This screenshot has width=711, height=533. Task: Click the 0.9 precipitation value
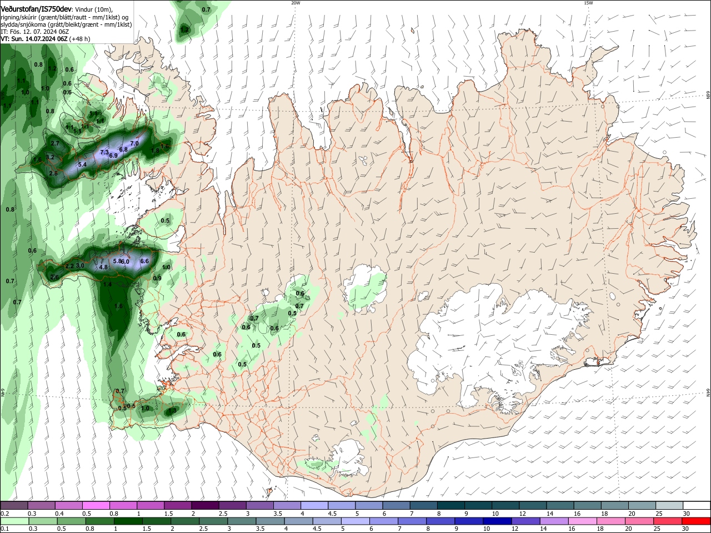pos(157,279)
